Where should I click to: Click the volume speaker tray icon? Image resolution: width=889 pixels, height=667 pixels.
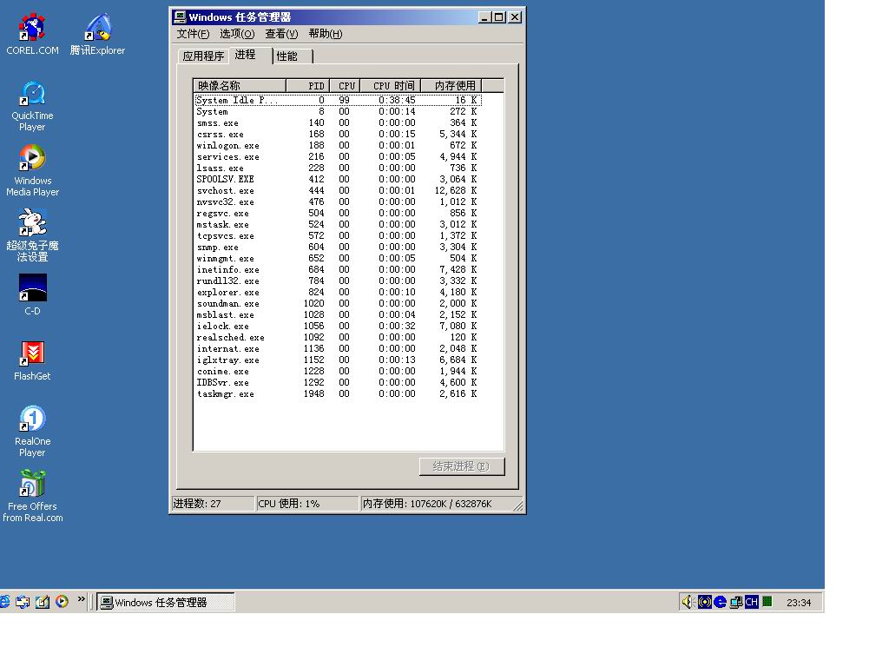[688, 602]
